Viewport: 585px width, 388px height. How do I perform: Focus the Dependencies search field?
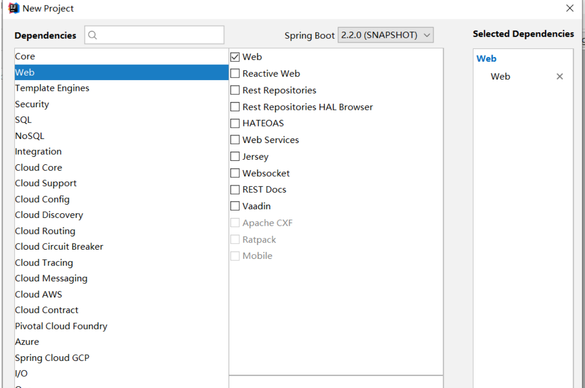(154, 35)
